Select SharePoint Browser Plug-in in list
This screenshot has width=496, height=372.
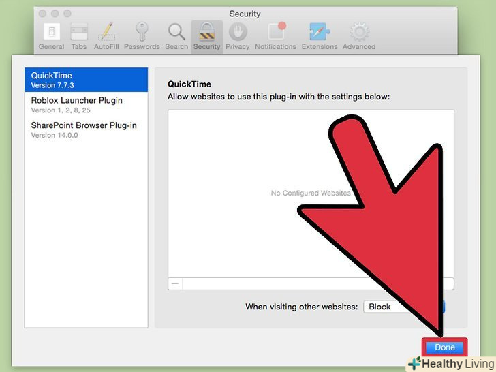click(87, 129)
